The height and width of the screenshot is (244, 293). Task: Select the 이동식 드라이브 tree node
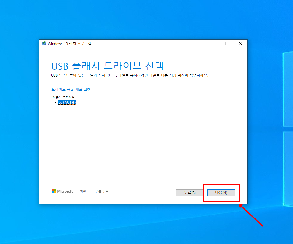pos(64,97)
